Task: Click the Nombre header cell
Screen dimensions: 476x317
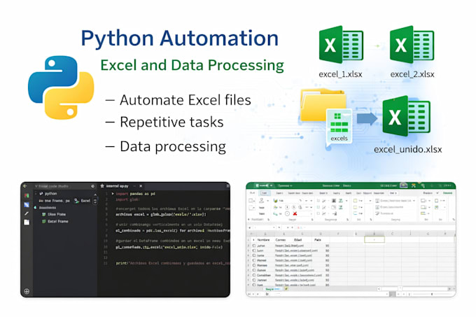Action: point(263,239)
